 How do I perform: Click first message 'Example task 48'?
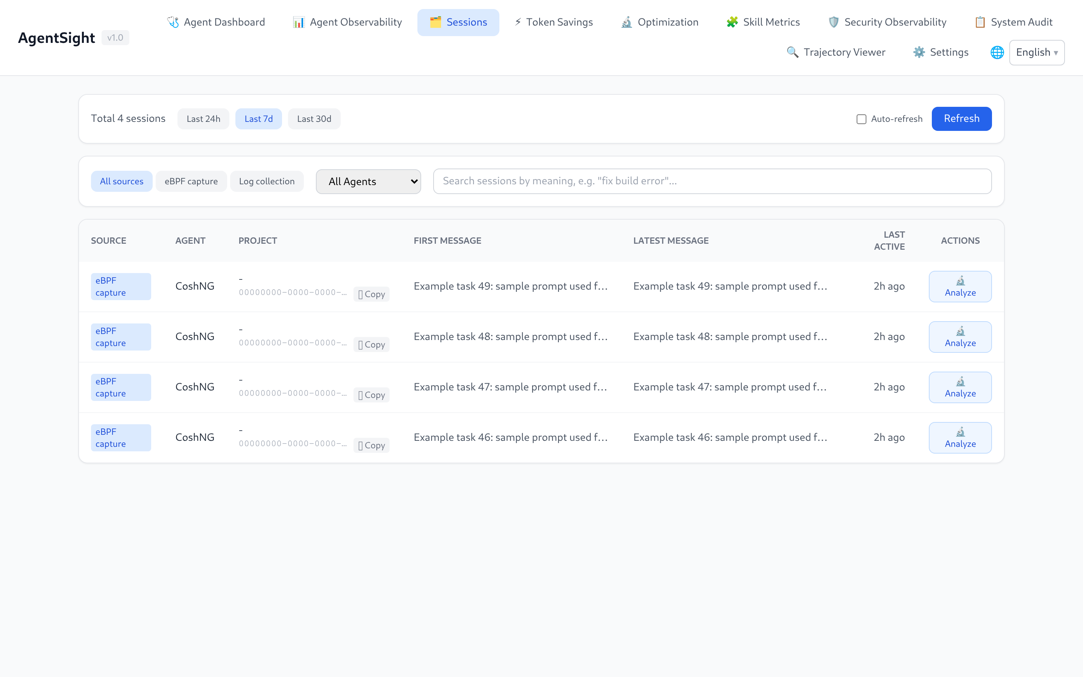coord(511,337)
